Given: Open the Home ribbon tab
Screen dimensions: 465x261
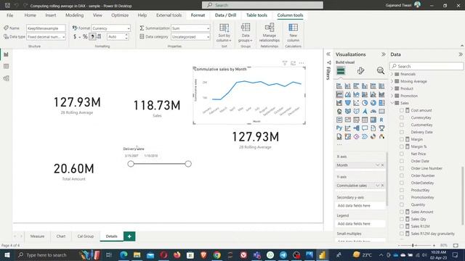Looking at the screenshot, I should coord(31,15).
